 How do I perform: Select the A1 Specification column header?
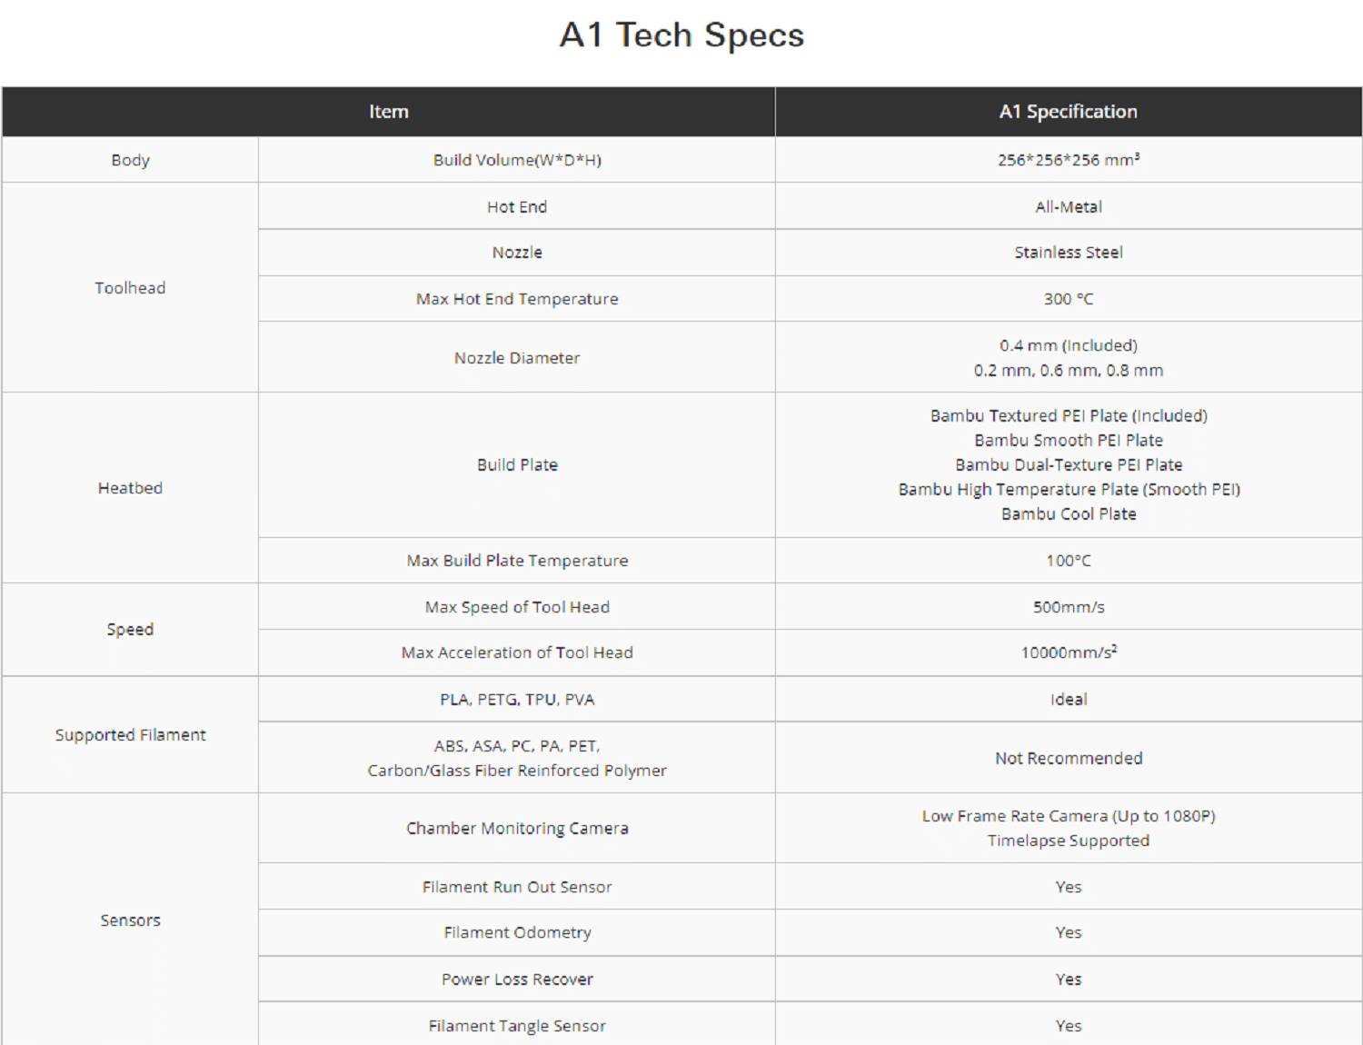1069,112
